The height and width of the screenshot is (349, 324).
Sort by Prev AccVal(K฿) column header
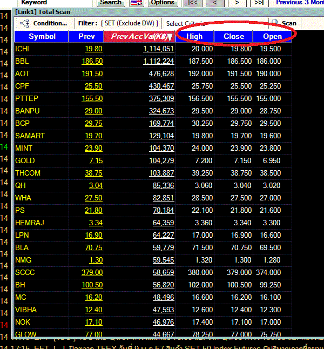[x=139, y=37]
